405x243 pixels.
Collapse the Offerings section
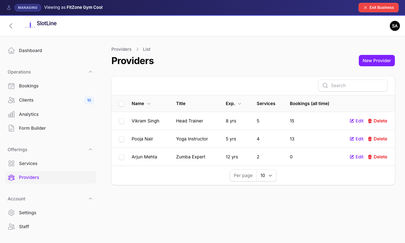(x=90, y=150)
